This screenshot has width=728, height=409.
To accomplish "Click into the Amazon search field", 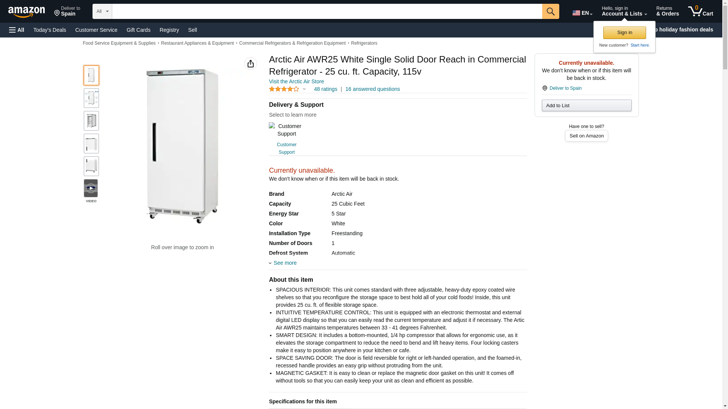I will (327, 11).
